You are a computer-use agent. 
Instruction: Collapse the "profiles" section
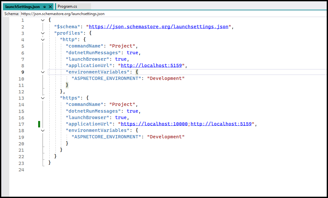pos(43,33)
